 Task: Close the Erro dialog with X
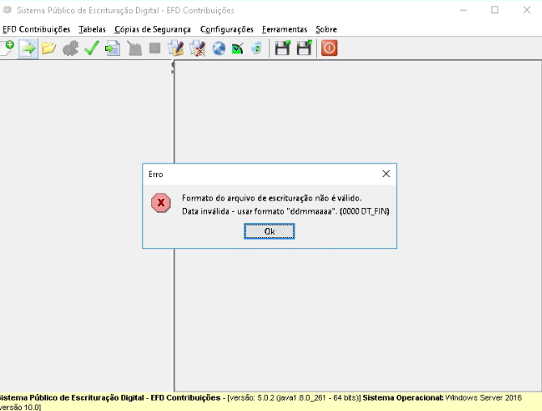pyautogui.click(x=386, y=174)
